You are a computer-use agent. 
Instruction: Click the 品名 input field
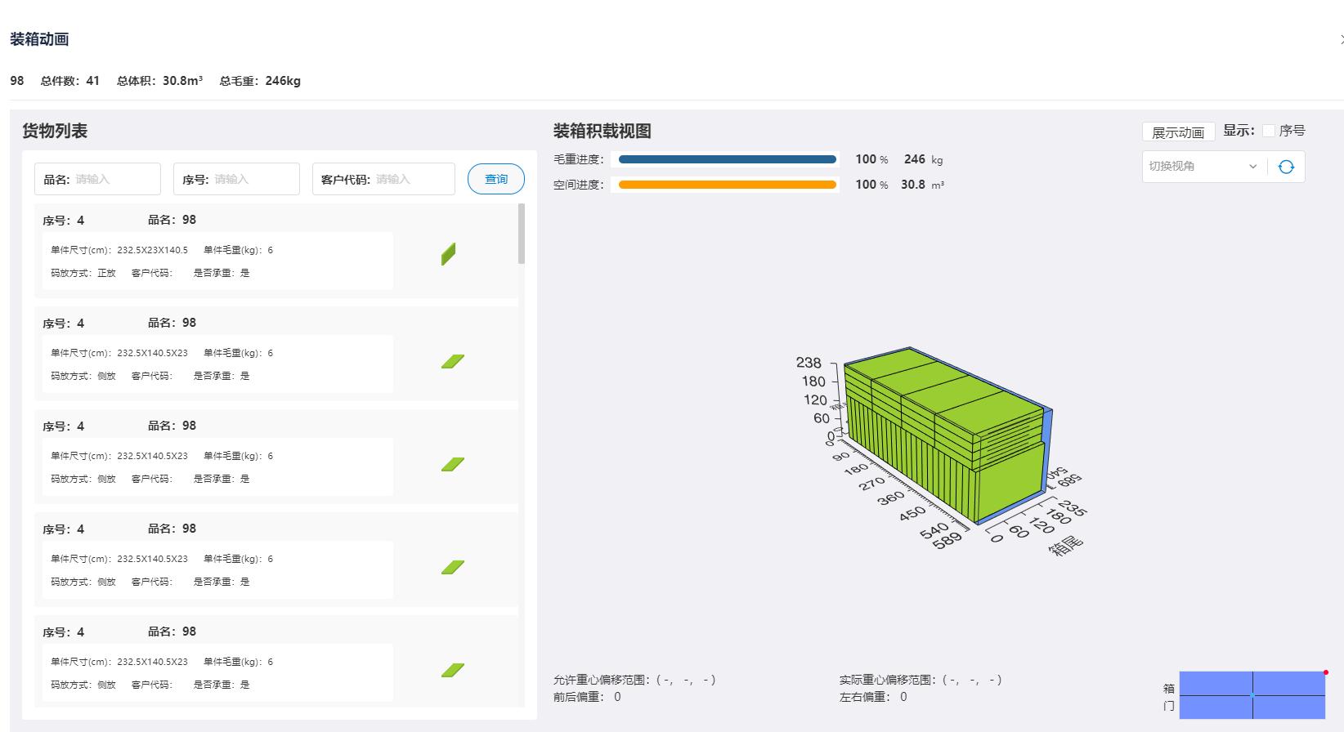pyautogui.click(x=114, y=179)
